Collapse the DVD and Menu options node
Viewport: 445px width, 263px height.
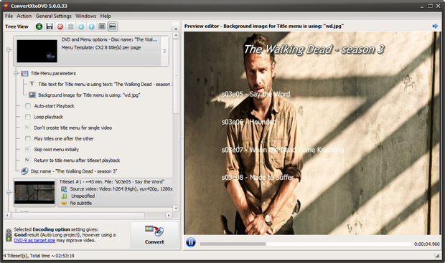point(9,49)
